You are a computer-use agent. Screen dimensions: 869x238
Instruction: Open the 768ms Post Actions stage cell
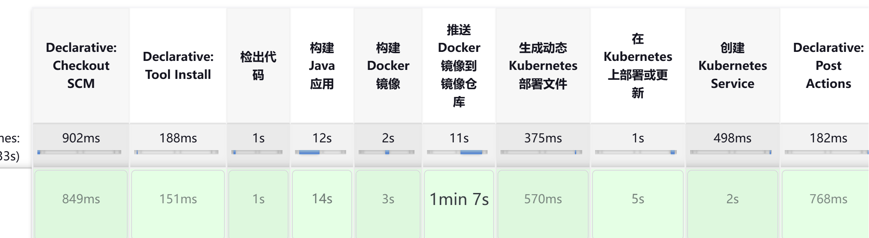point(828,199)
